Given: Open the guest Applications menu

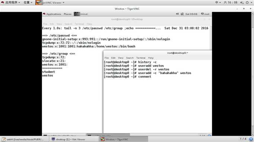Looking at the screenshot, I should [x=52, y=14].
